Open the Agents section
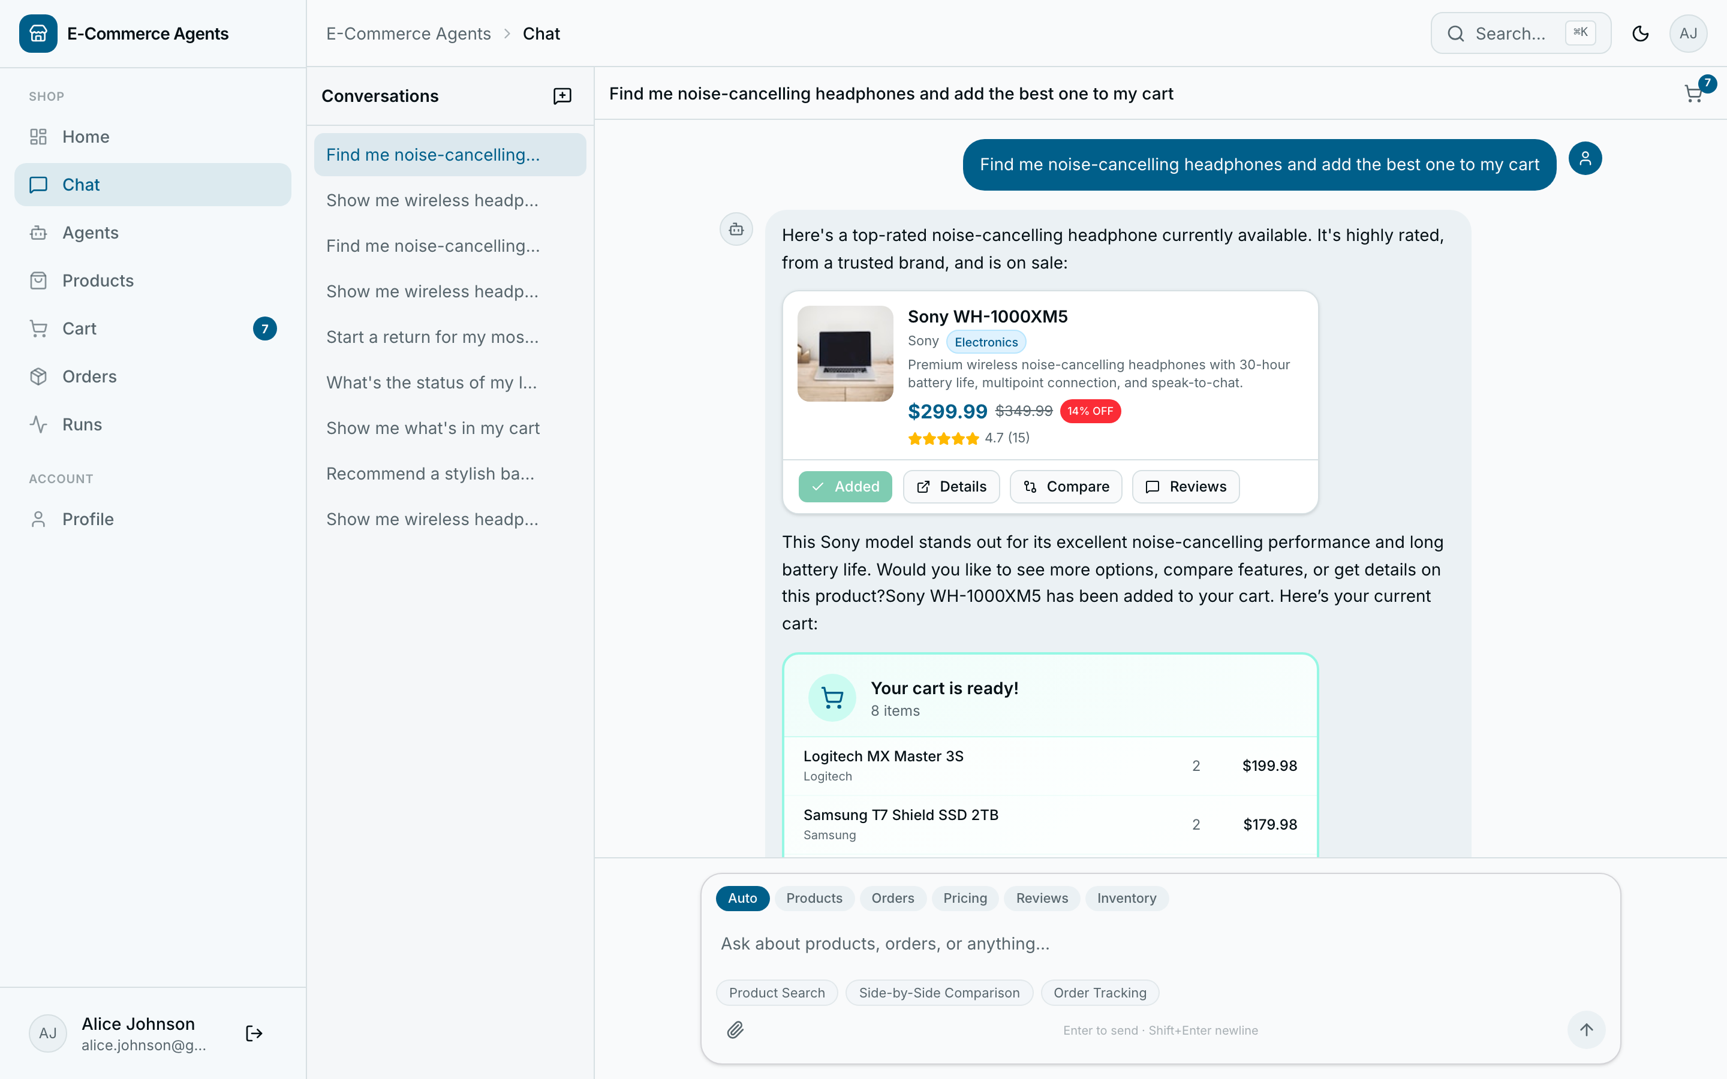 tap(153, 233)
